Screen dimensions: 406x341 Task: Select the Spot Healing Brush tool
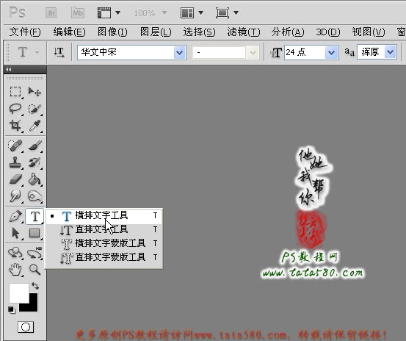[x=15, y=146]
